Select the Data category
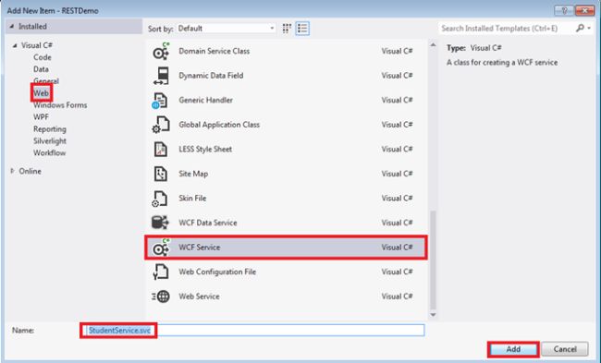This screenshot has width=601, height=363. tap(41, 69)
